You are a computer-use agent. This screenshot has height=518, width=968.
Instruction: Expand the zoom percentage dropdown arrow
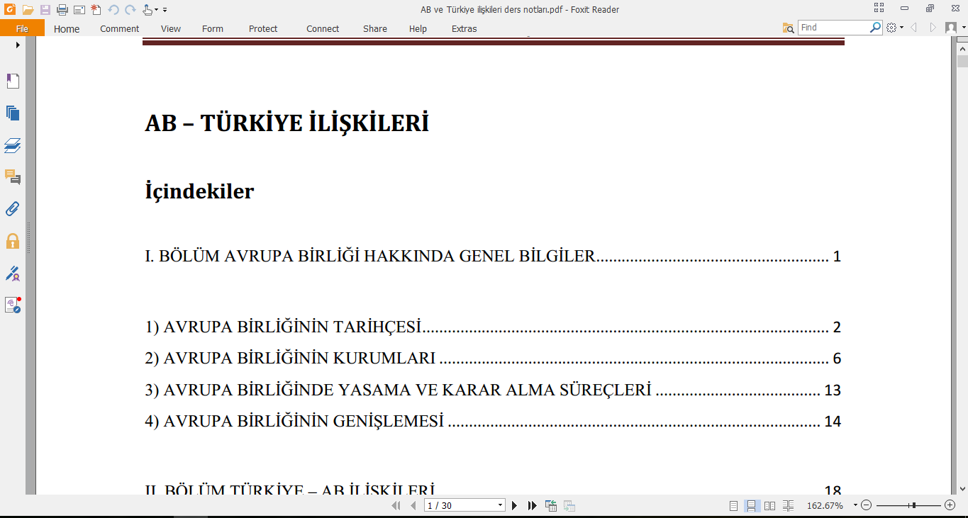coord(855,505)
